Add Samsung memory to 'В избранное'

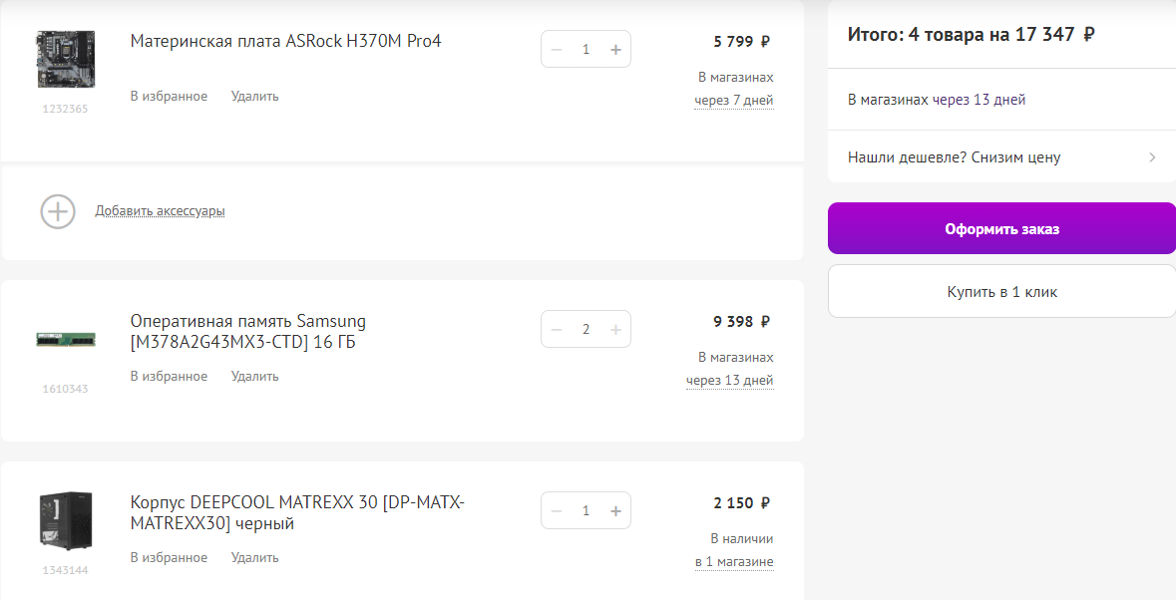(x=169, y=377)
